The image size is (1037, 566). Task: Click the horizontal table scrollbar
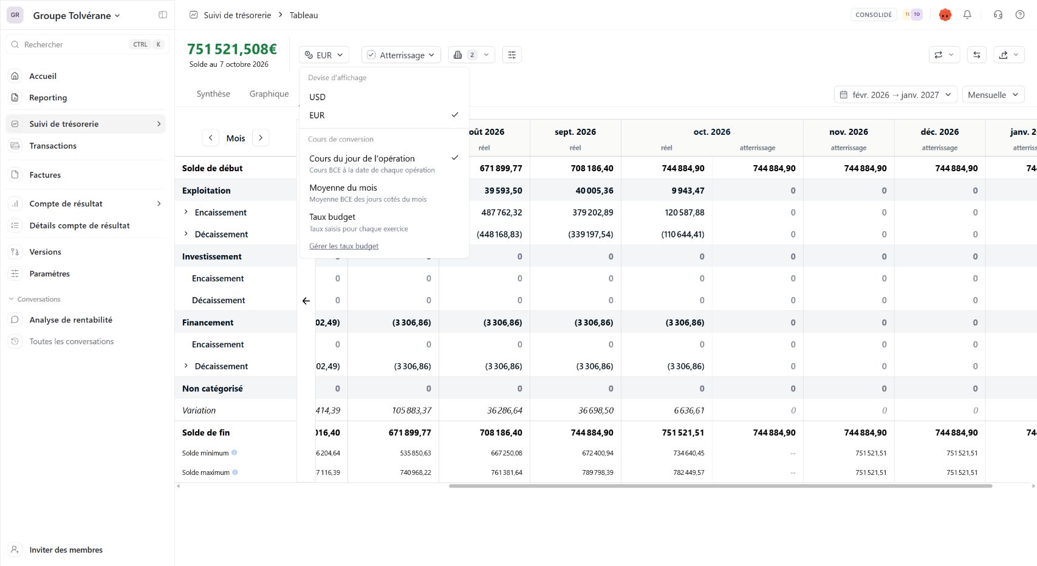[x=720, y=486]
